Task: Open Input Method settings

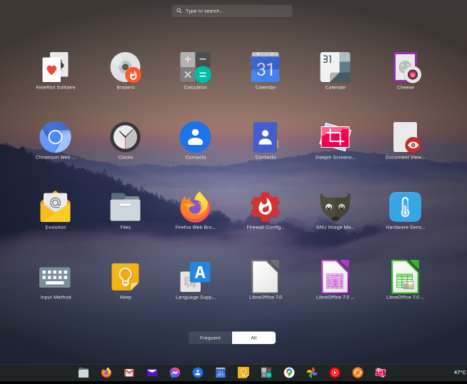Action: tap(55, 277)
